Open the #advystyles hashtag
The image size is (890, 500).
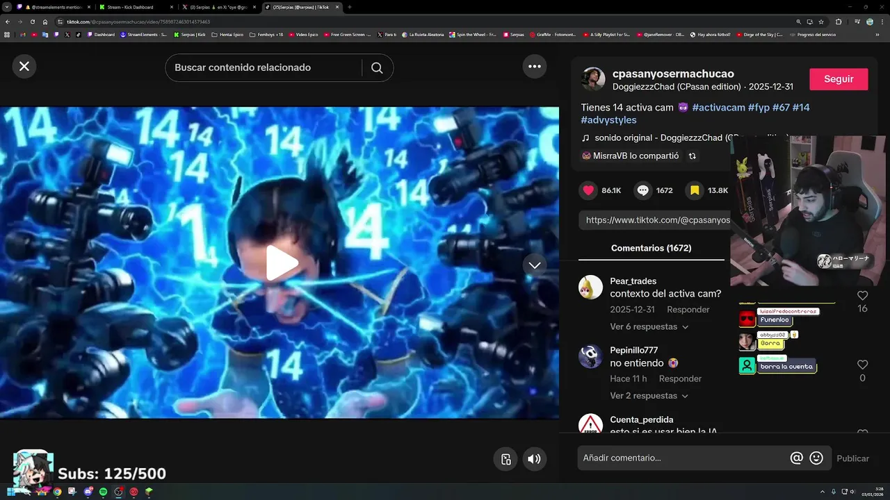coord(608,120)
